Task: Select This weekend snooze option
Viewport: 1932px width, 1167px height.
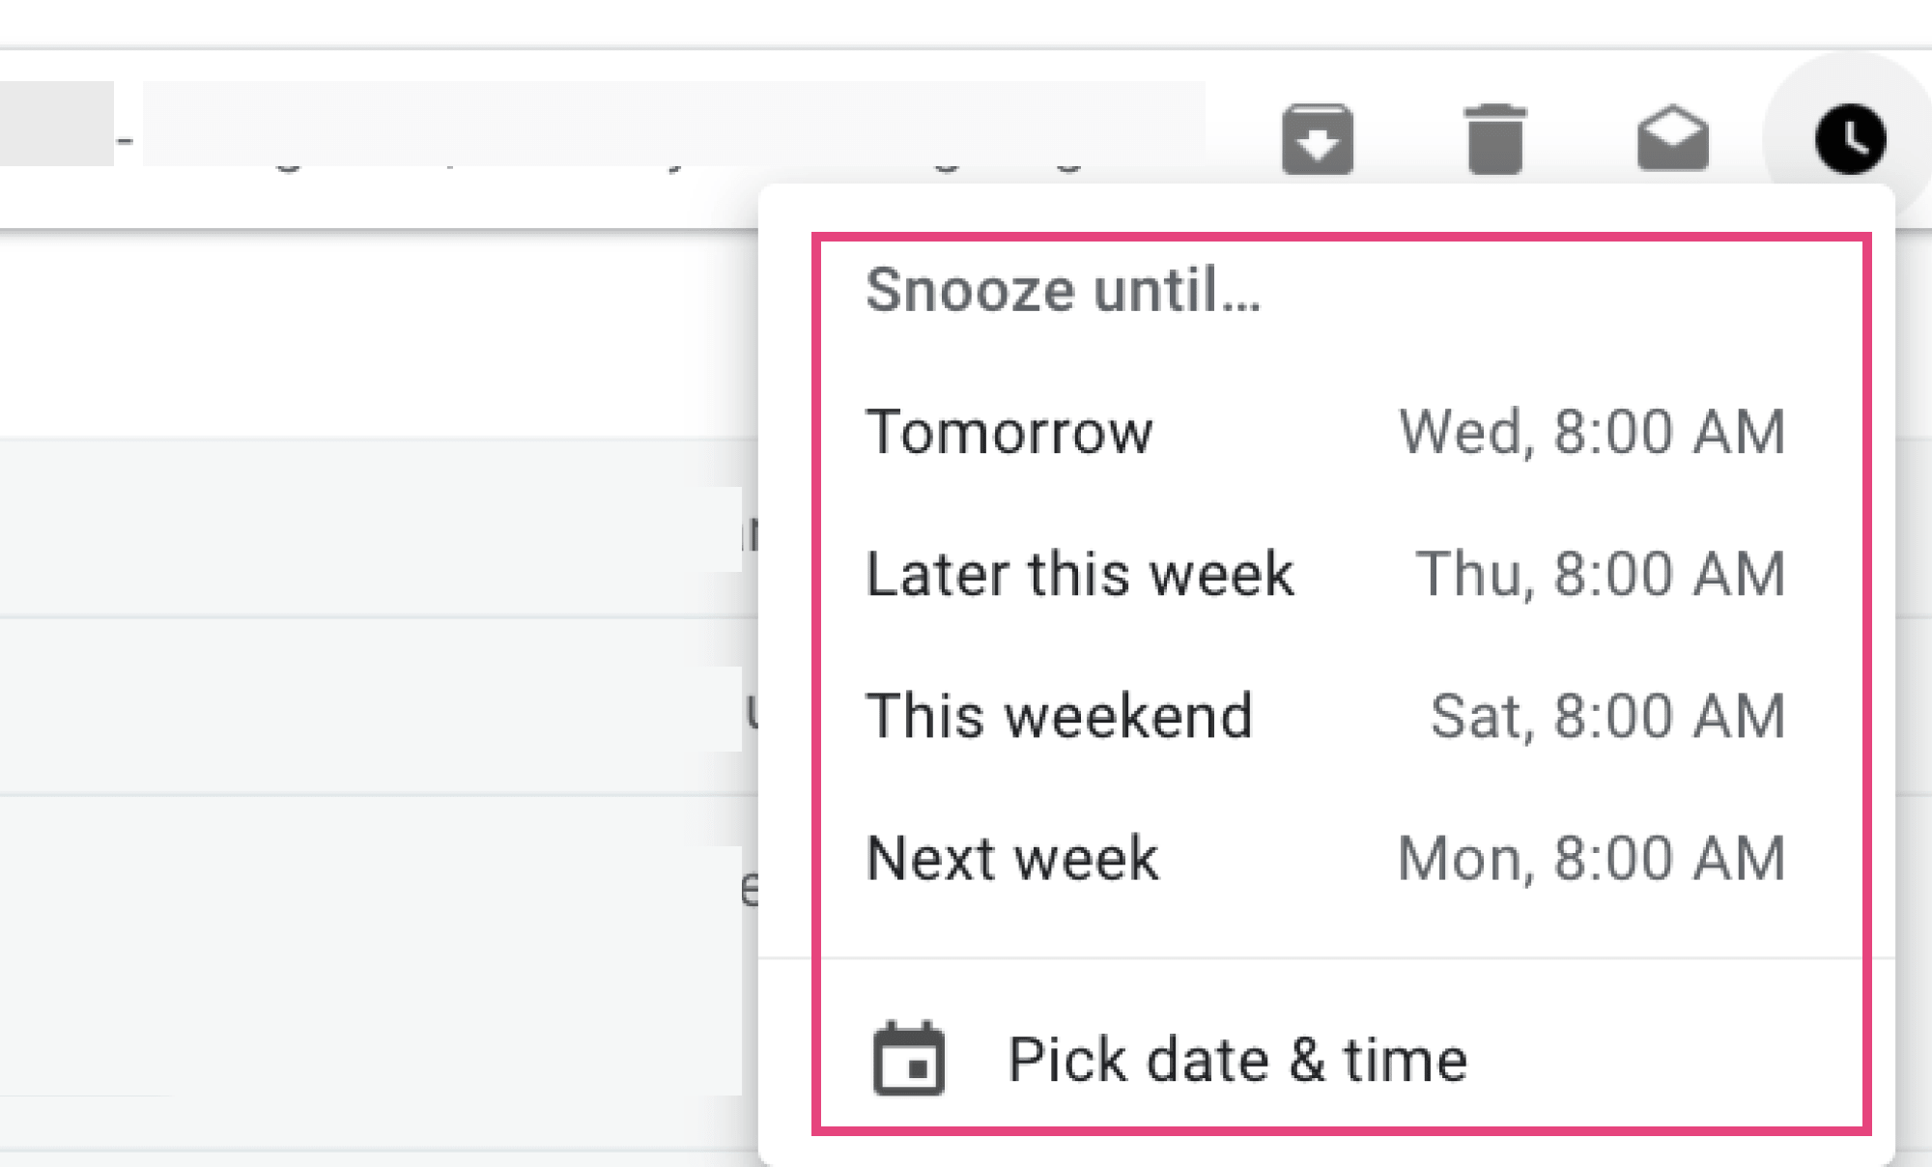Action: [1059, 716]
